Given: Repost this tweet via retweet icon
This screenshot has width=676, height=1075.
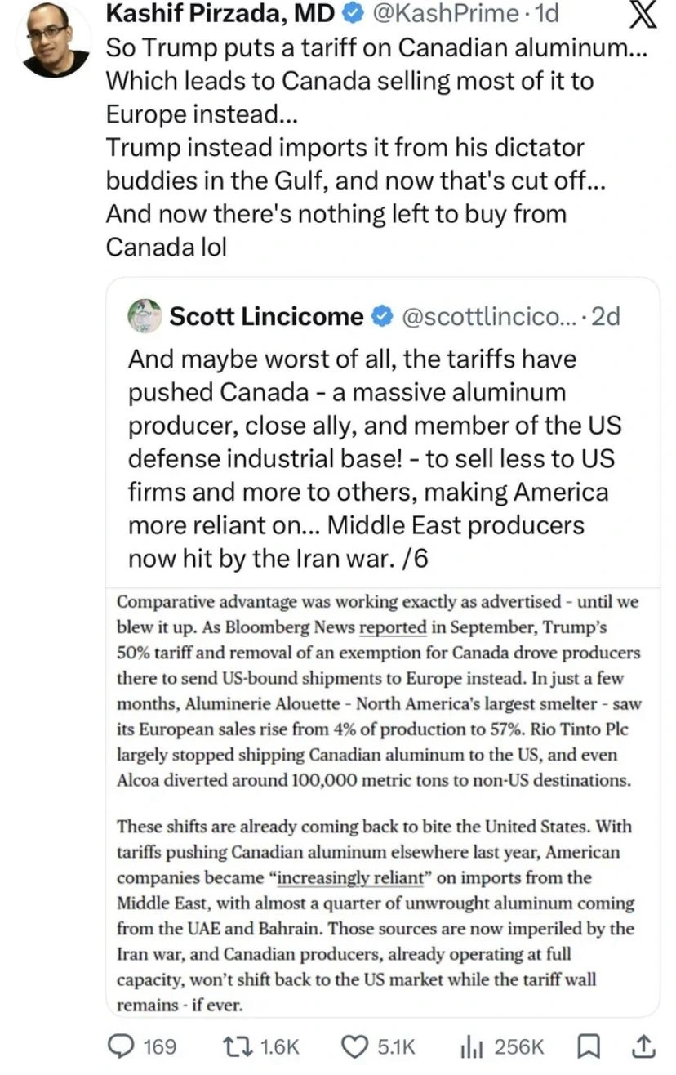Looking at the screenshot, I should (238, 1046).
